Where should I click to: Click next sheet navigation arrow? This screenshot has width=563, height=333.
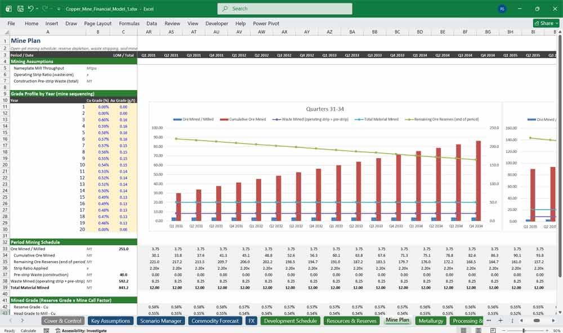23,321
